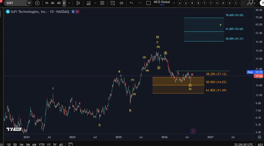Click the circled S shortcut icon

(x=236, y=3)
